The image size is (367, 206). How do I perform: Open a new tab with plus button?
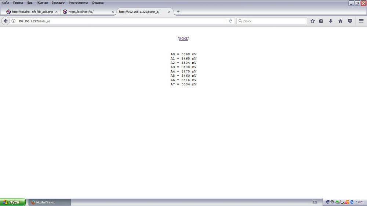(x=178, y=12)
